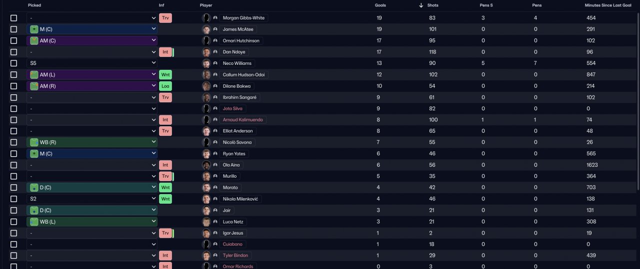Click the vertical scrollbar on the right edge
Image resolution: width=640 pixels, height=269 pixels.
click(x=638, y=100)
